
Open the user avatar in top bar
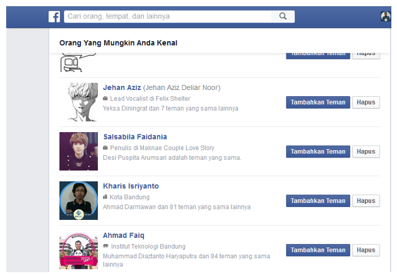click(385, 17)
